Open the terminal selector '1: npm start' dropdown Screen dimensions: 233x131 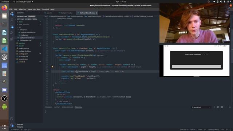coord(201,107)
